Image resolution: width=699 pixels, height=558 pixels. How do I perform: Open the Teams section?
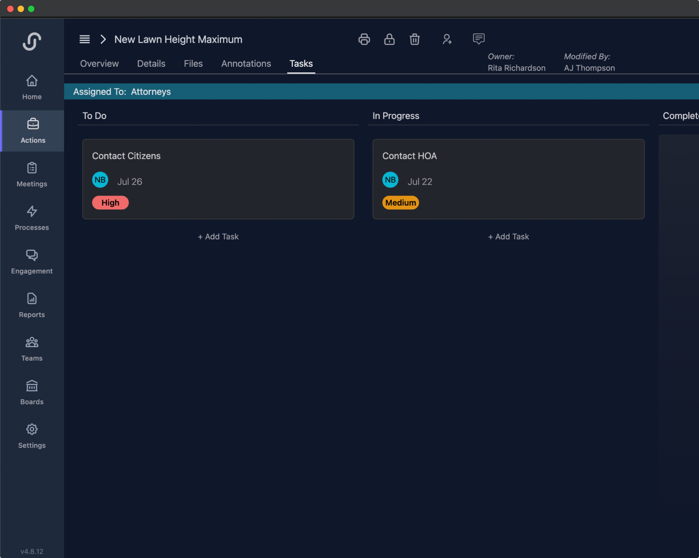(32, 348)
